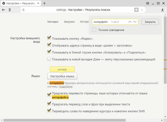Click Настройки внешнего вида section label
The image size is (167, 122).
(x=25, y=40)
